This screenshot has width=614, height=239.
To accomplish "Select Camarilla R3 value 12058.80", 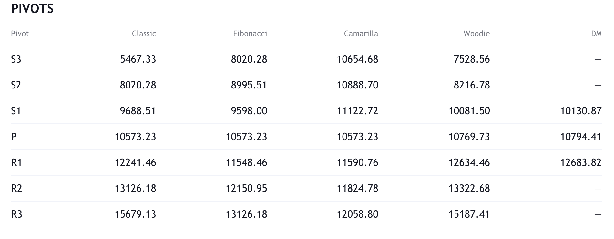I will click(357, 214).
